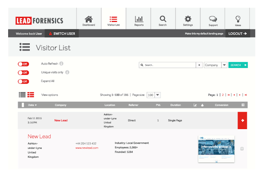The height and width of the screenshot is (181, 258).
Task: Select the Visitor List nav icon
Action: click(114, 19)
